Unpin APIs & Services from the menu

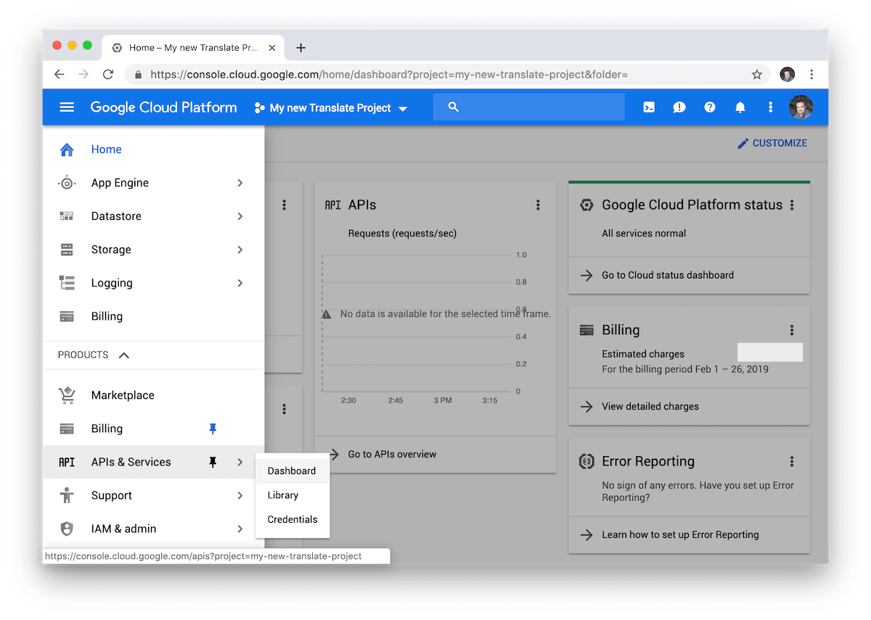pos(213,461)
